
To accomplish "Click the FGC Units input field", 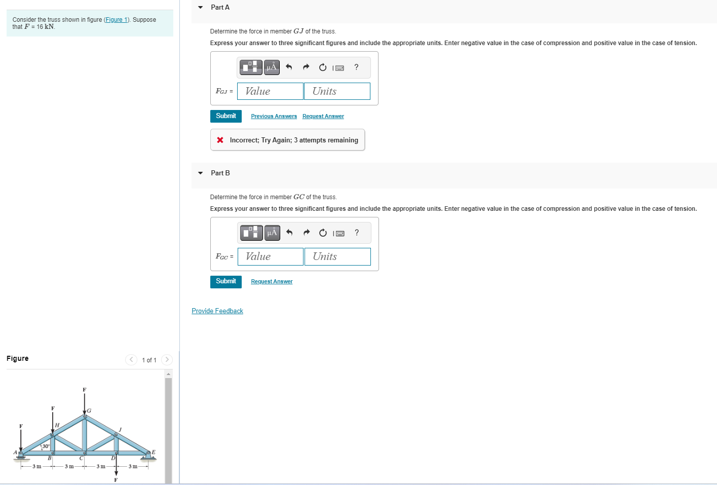I will click(337, 256).
